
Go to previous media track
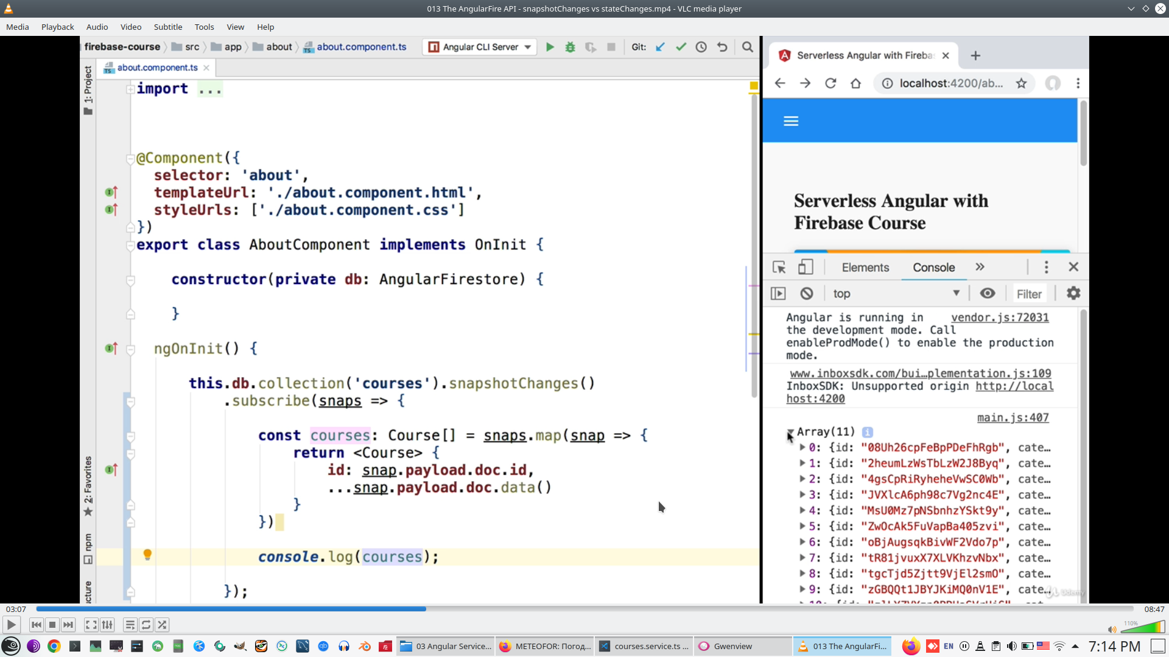[x=37, y=625]
